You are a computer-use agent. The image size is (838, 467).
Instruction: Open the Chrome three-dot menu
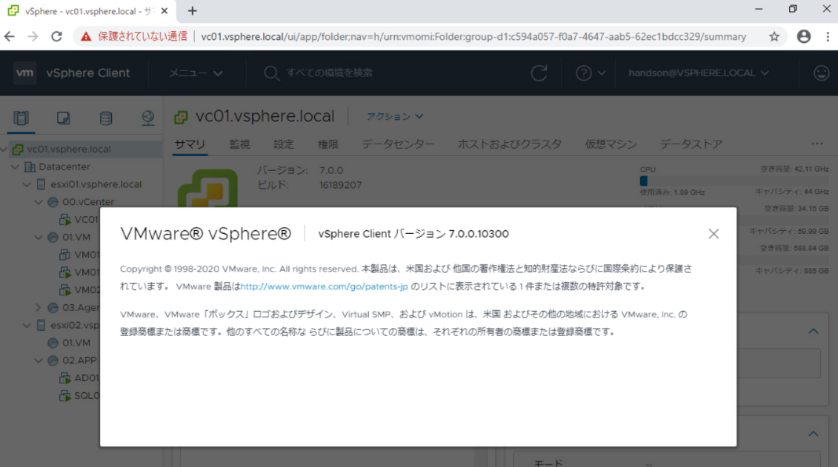(828, 36)
